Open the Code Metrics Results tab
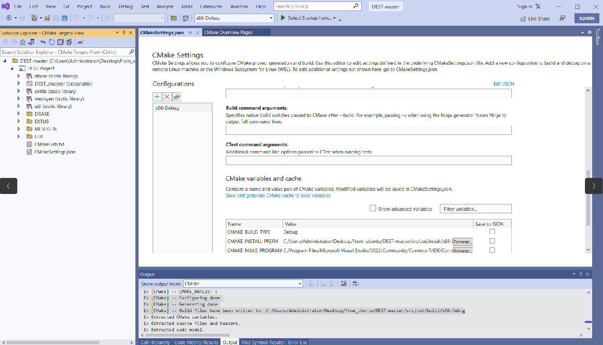Screen dimensions: 603x345 pos(196,342)
